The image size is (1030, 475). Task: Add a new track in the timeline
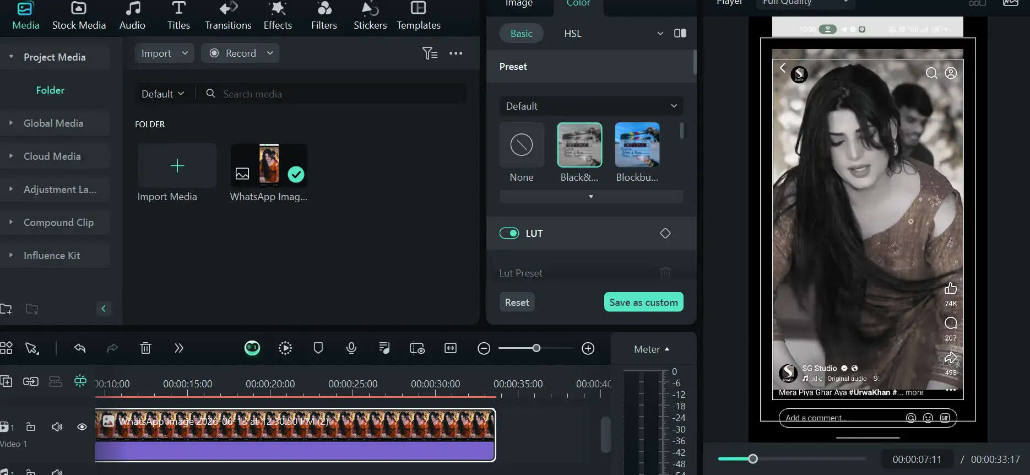6,381
